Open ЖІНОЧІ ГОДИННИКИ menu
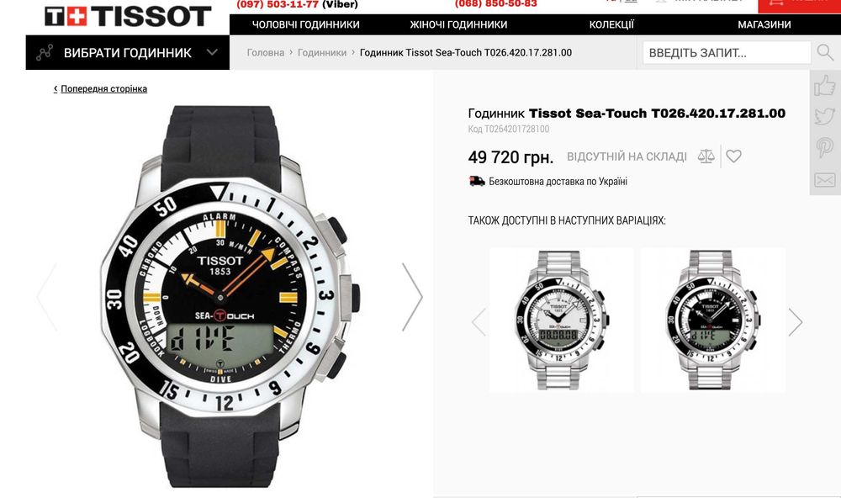The width and height of the screenshot is (841, 498). click(458, 24)
